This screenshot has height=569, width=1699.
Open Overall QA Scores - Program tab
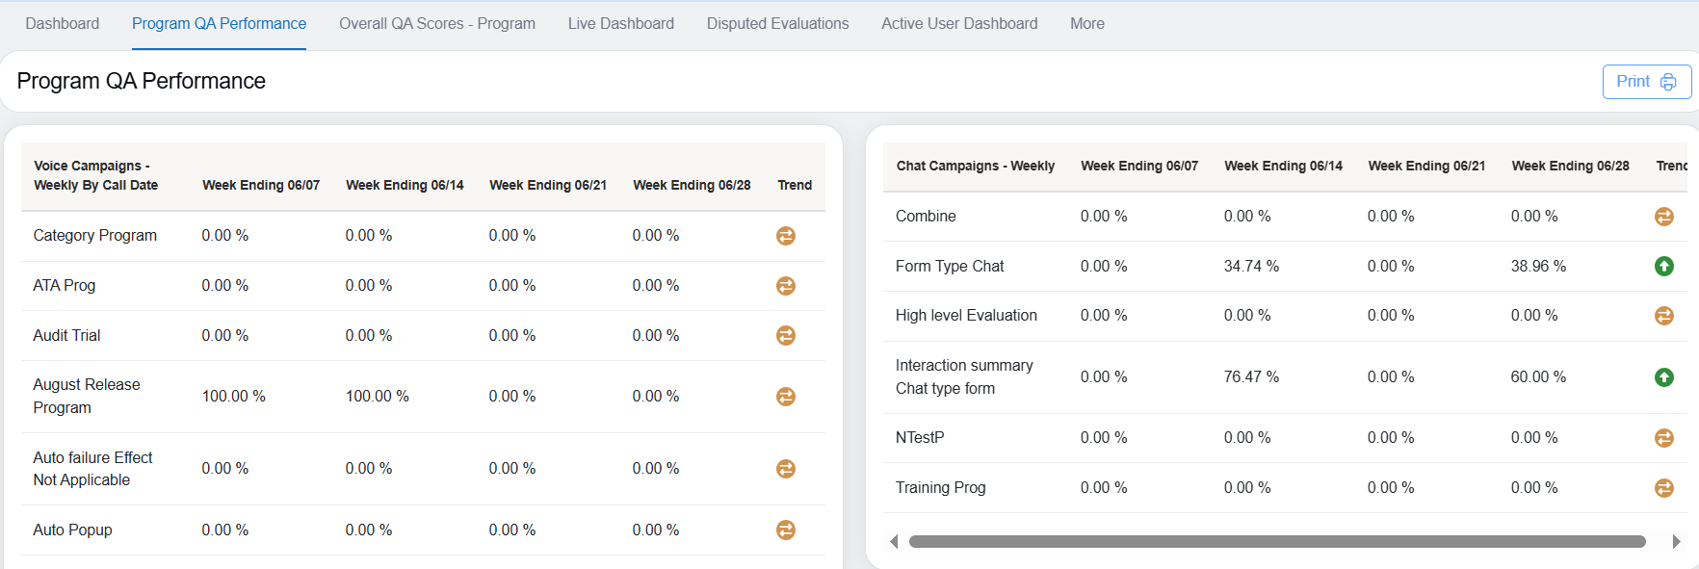[x=436, y=24]
